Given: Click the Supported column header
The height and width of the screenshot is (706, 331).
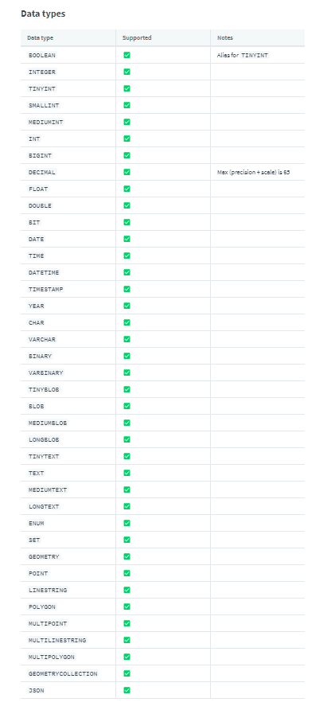Looking at the screenshot, I should 137,38.
